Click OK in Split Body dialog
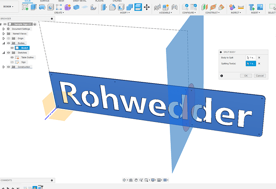This screenshot has height=189, width=276. [246, 76]
